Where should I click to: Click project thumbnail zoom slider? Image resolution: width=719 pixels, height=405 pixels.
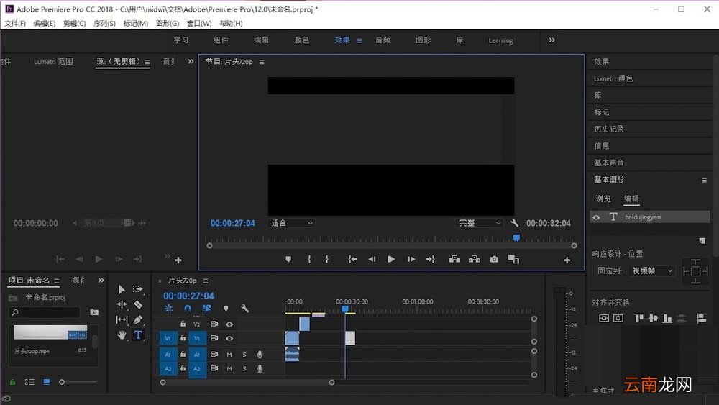click(78, 382)
